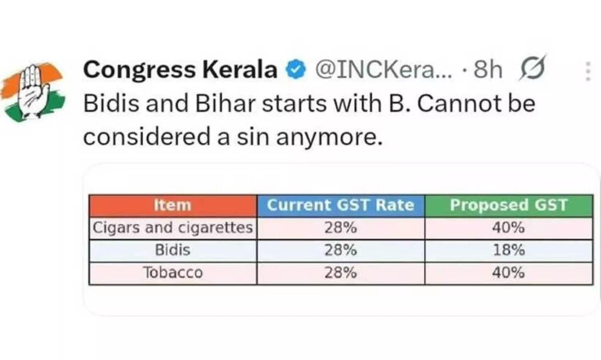Click the Item header cell in the table
Viewport: 601px width, 360px height.
[172, 205]
